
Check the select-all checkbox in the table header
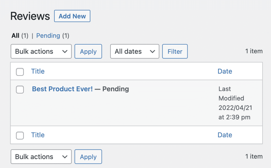pyautogui.click(x=20, y=72)
